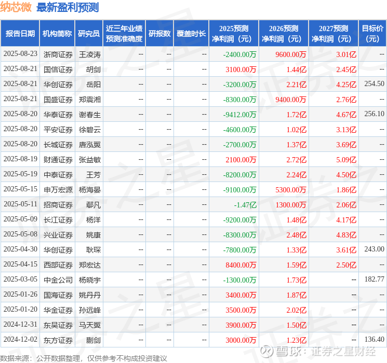The height and width of the screenshot is (363, 387).
Task: Click the 研报数 column header
Action: click(159, 34)
